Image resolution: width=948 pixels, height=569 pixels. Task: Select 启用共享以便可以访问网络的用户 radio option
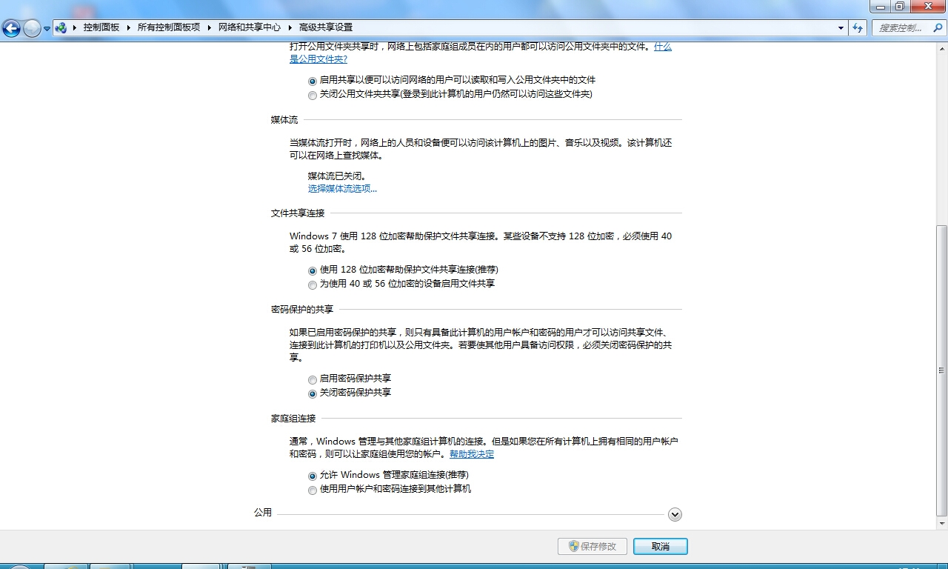coord(313,81)
